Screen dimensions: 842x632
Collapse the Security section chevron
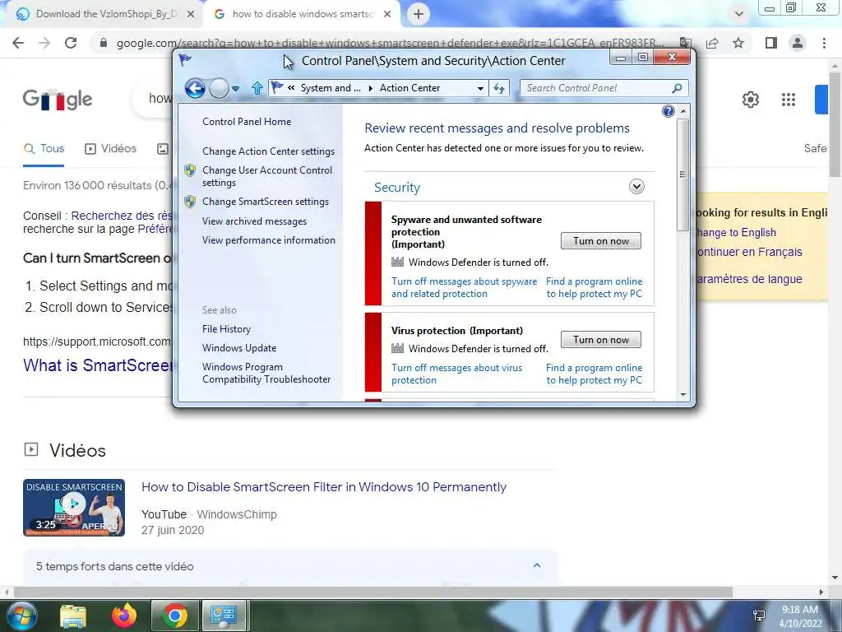pos(636,187)
